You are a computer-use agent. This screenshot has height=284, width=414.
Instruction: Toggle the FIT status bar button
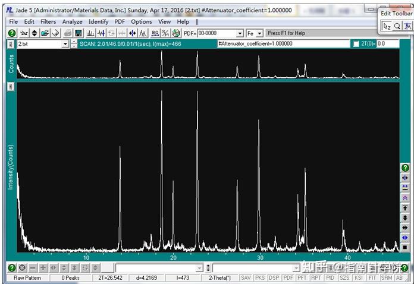tap(372, 277)
